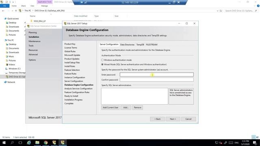Open Resources in Installation Center
This screenshot has width=260, height=146.
pos(33,50)
